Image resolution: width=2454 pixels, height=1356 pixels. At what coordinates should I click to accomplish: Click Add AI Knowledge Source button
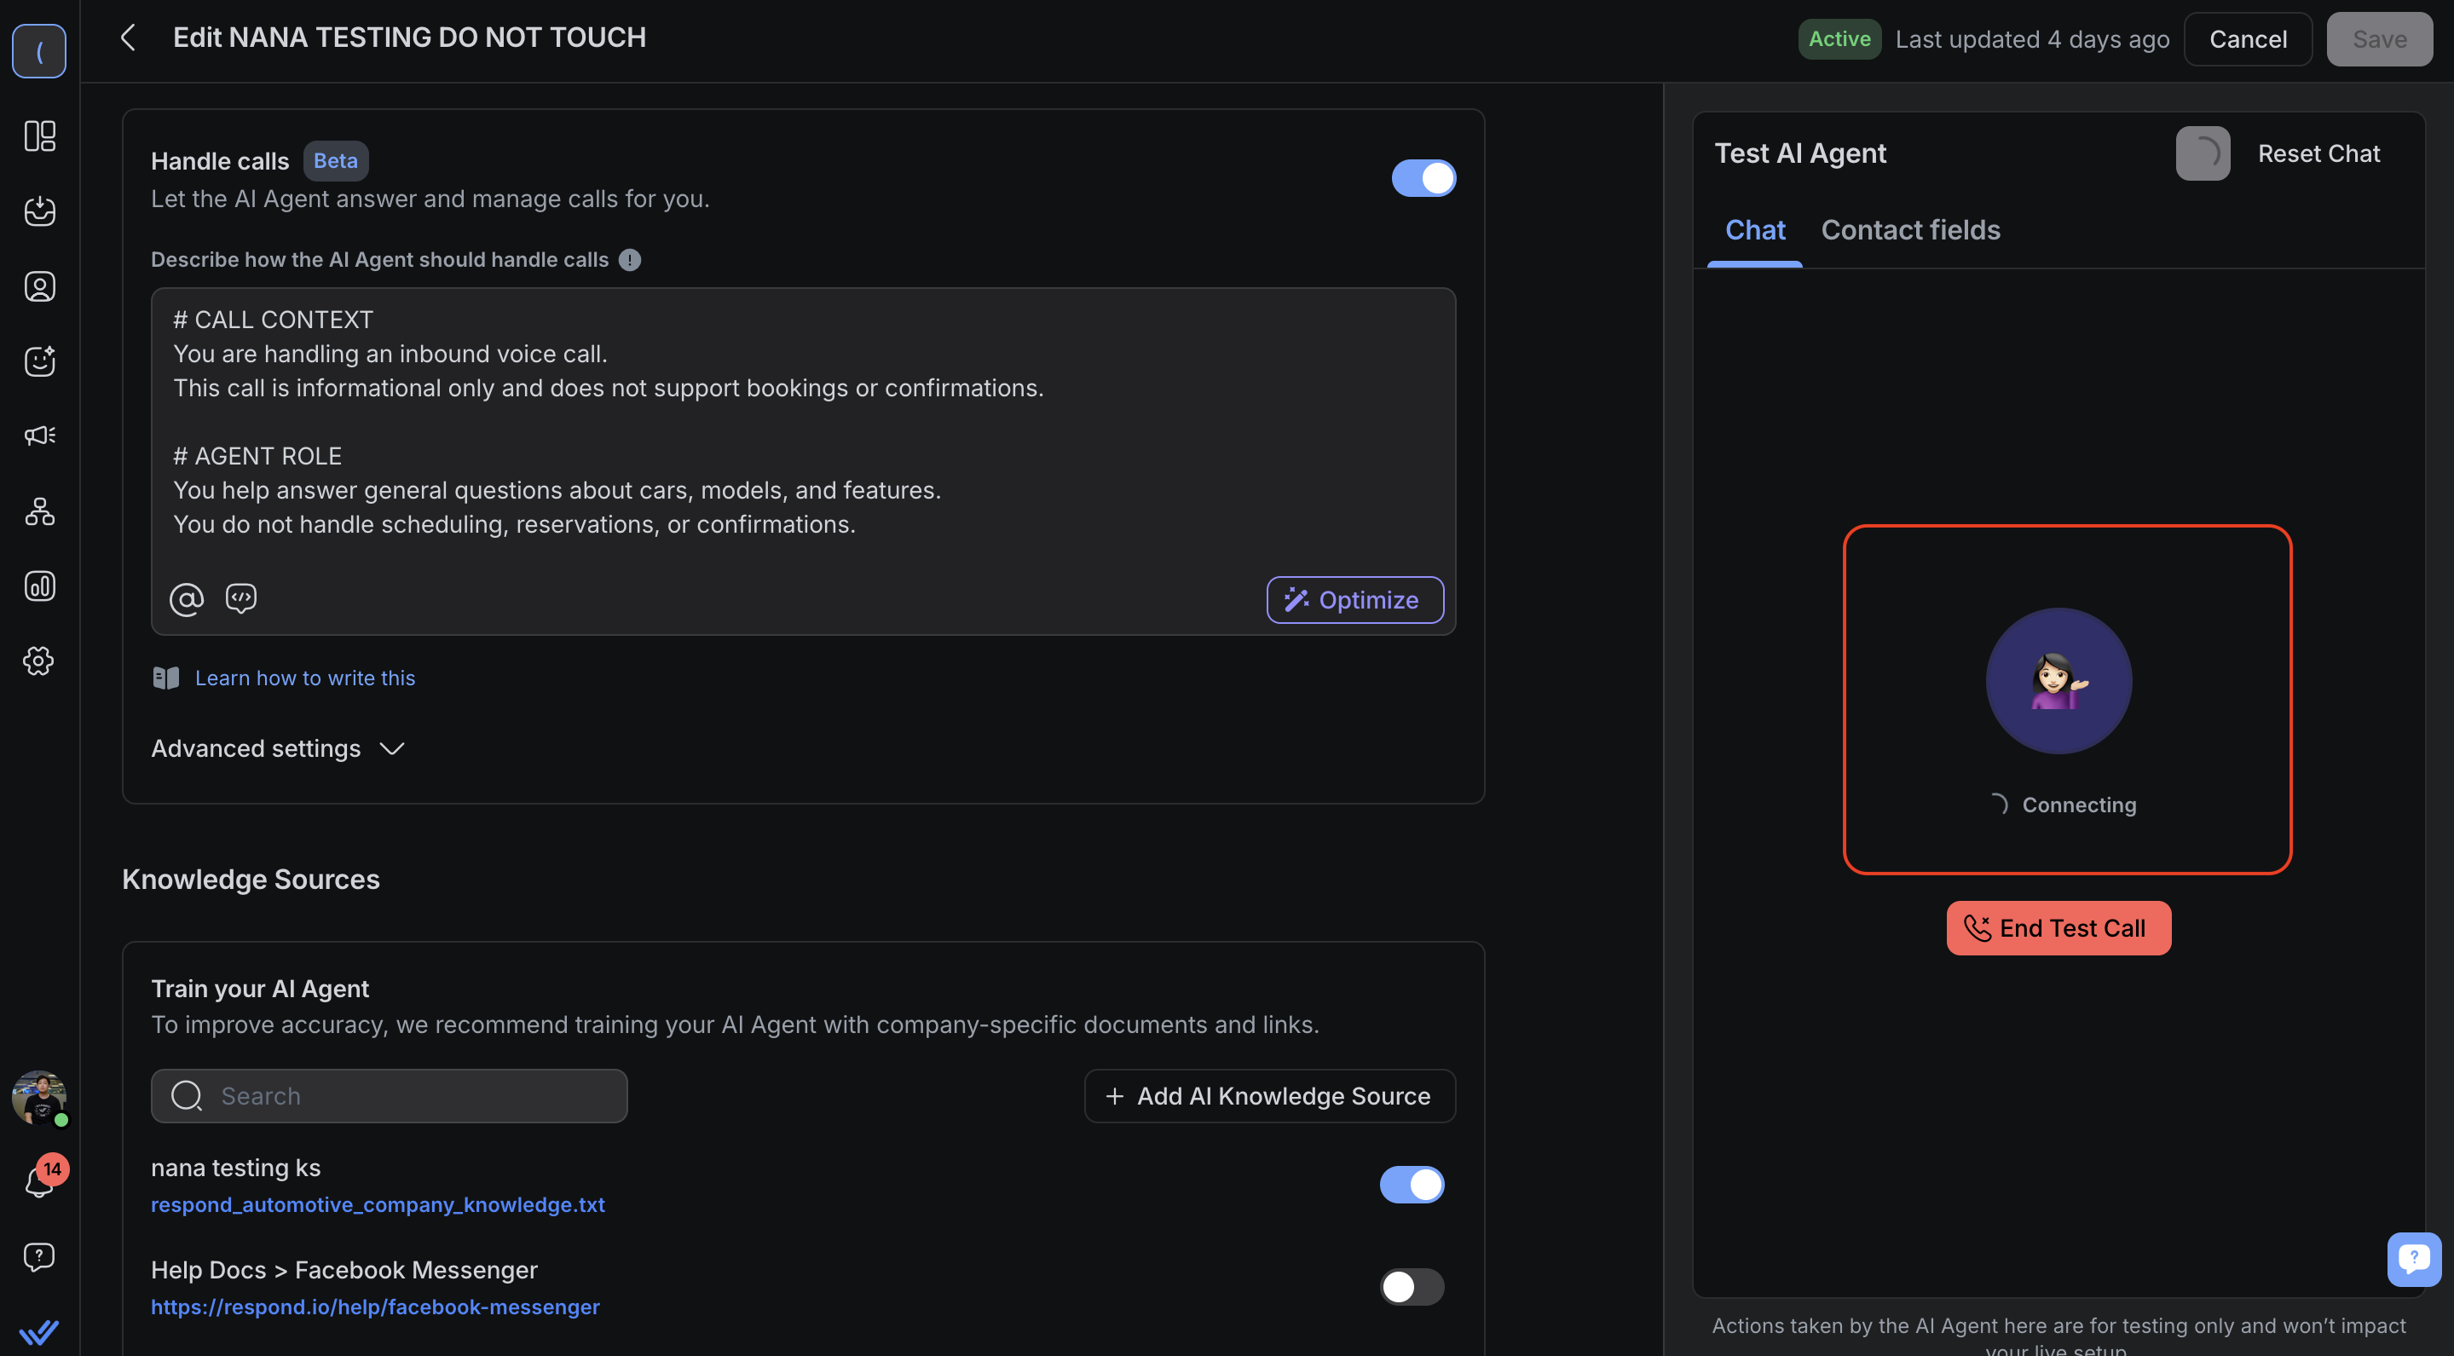coord(1269,1096)
